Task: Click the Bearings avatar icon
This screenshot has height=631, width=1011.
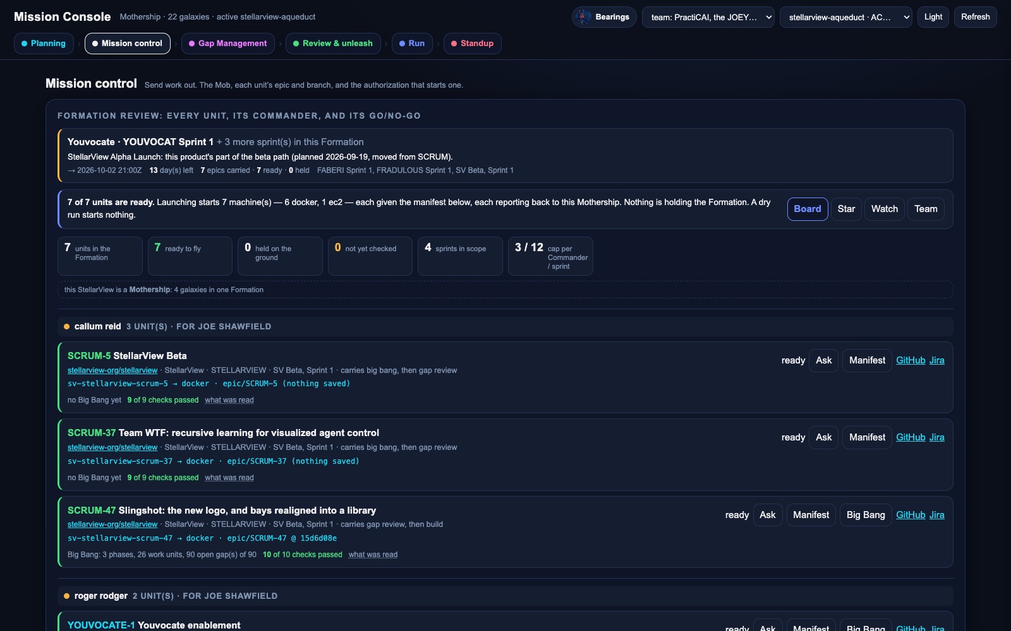Action: click(583, 17)
